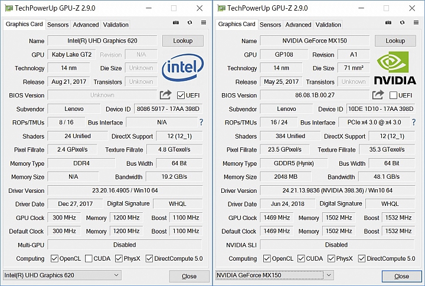Toggle OpenCL checkbox in NVIDIA window

[x=267, y=259]
